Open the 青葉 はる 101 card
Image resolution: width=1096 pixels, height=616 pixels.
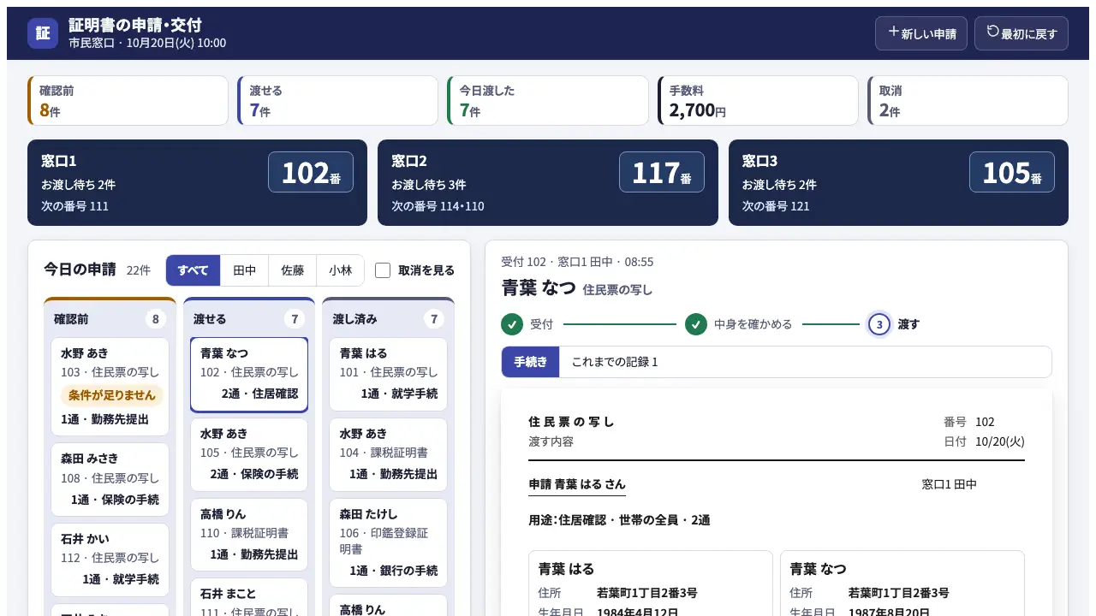(x=388, y=373)
